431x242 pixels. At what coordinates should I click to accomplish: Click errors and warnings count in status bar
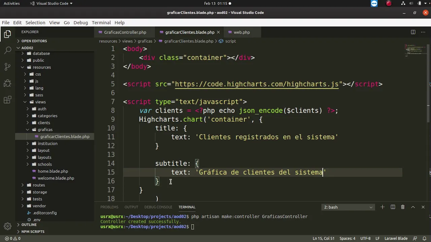[12, 238]
